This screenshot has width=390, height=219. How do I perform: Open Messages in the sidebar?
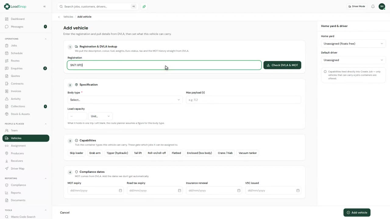26,27
